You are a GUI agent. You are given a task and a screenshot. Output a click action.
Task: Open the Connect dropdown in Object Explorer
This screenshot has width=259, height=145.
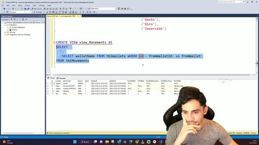(x=5, y=19)
